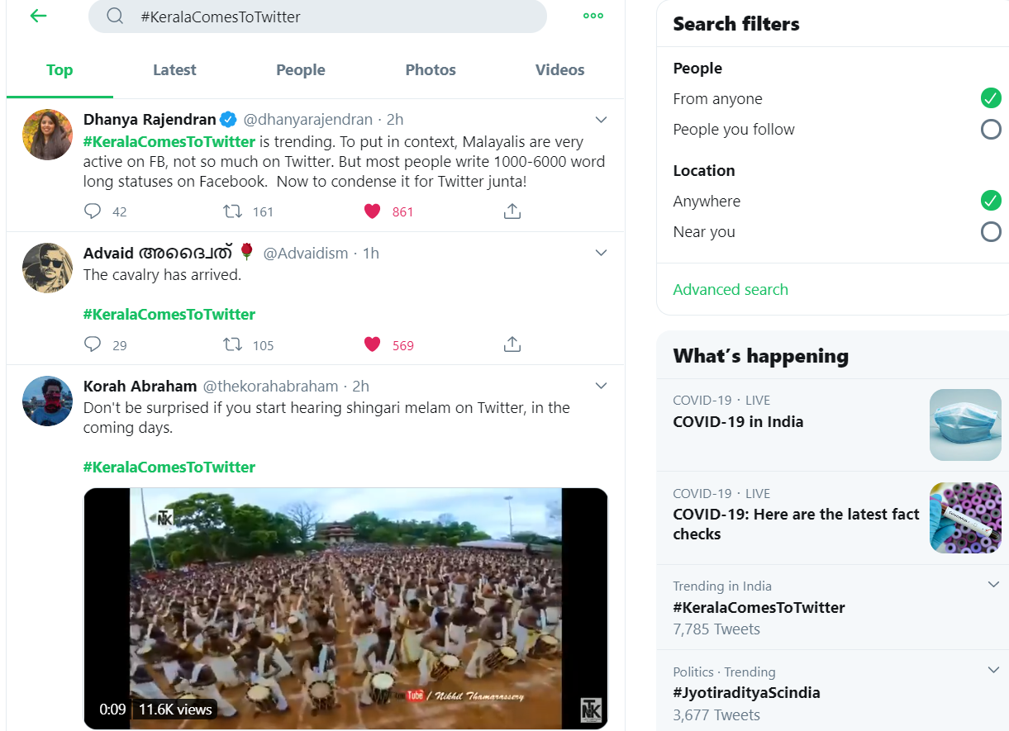The height and width of the screenshot is (731, 1009).
Task: Click heart icon on Advaid's tweet
Action: point(372,344)
